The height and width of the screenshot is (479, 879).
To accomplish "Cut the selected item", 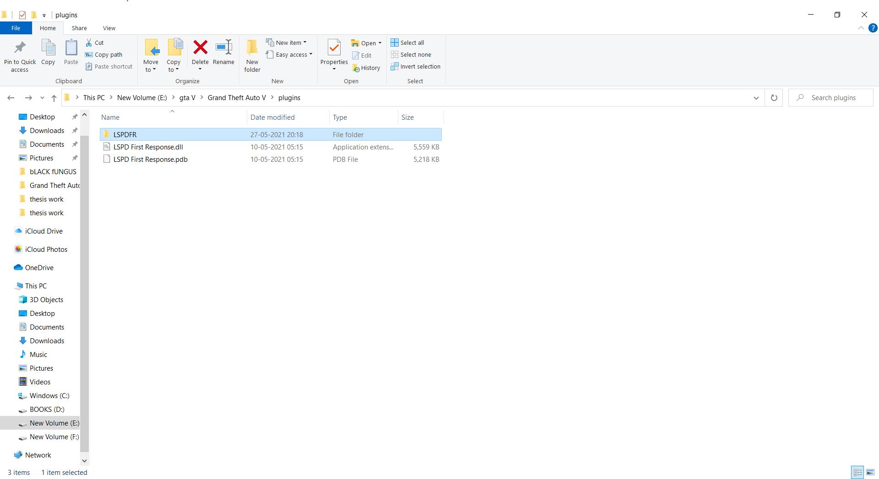I will coord(95,43).
